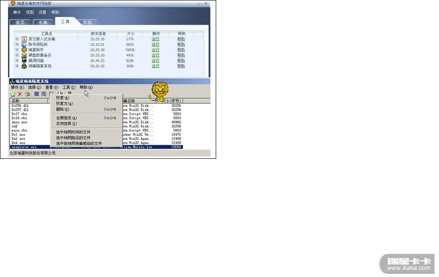Open the 帮助 menu in main window
The image size is (439, 277).
tap(55, 12)
